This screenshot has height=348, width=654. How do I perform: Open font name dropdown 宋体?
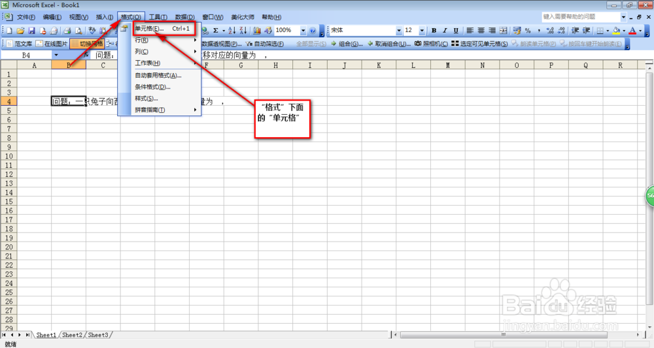click(x=399, y=31)
